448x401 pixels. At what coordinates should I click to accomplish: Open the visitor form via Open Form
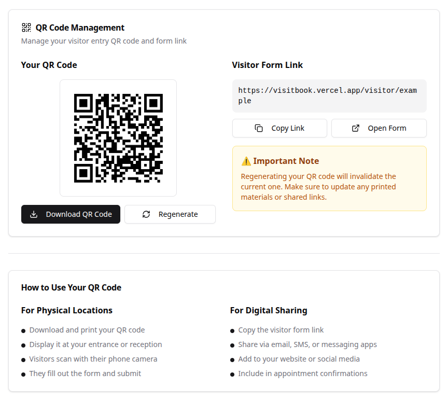[x=379, y=128]
